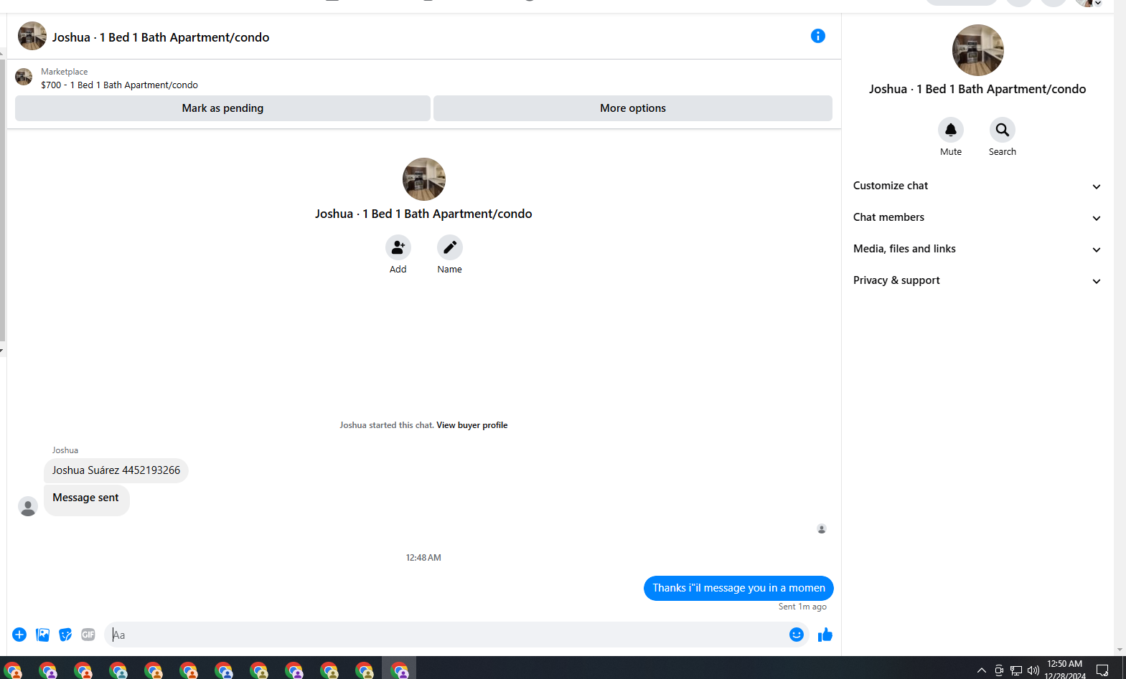1126x679 pixels.
Task: Click the '12:48 AM' timestamp
Action: click(x=423, y=558)
